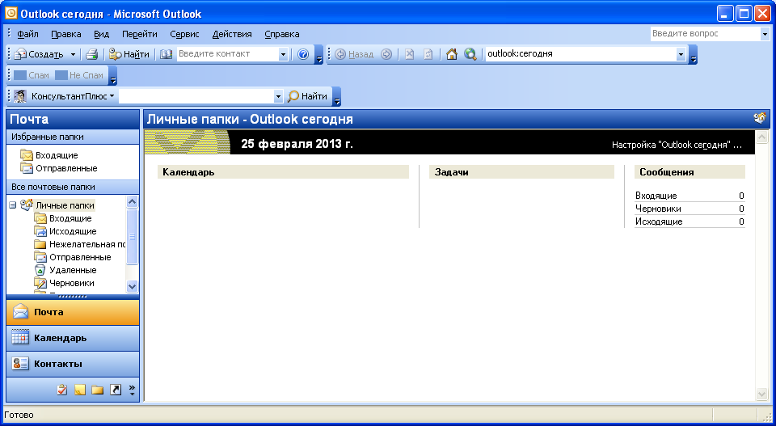Open the Address Book icon
The height and width of the screenshot is (426, 776).
tap(166, 54)
